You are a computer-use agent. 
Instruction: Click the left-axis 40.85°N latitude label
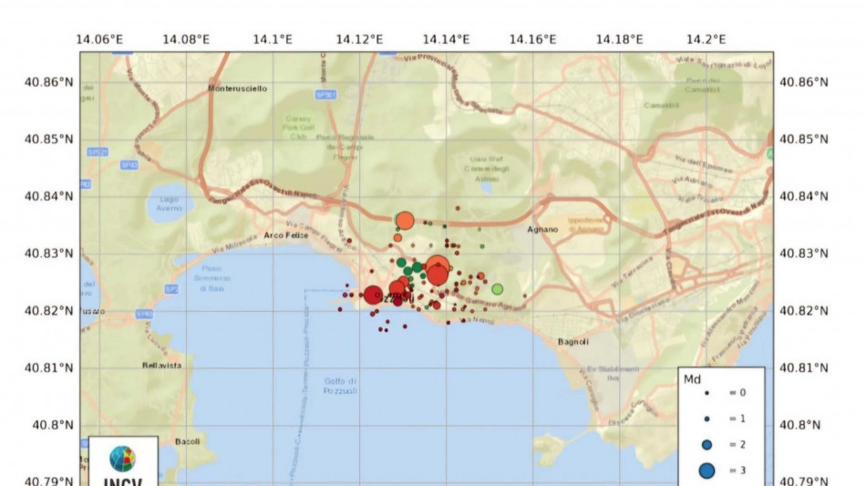coord(48,140)
